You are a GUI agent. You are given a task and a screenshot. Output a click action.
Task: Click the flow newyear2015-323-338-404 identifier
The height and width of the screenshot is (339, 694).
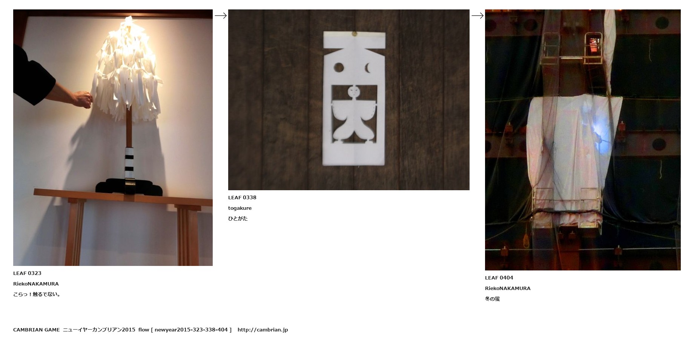coord(185,330)
